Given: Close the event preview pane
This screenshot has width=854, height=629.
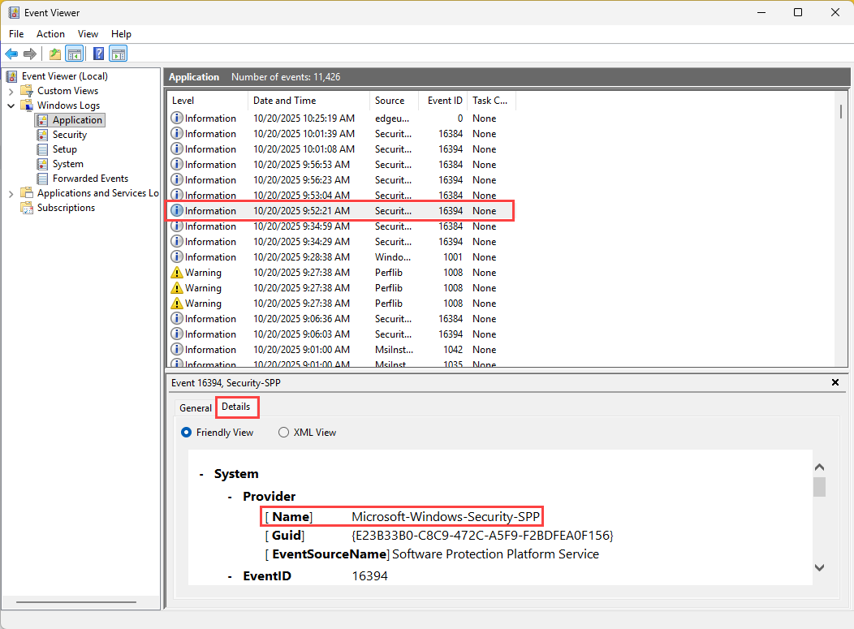Looking at the screenshot, I should [835, 382].
